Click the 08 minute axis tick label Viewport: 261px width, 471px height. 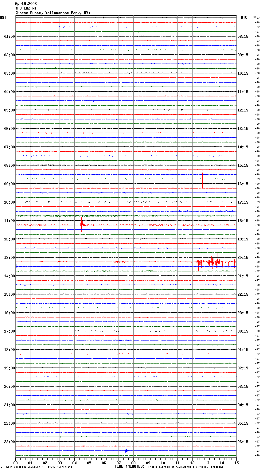133,463
